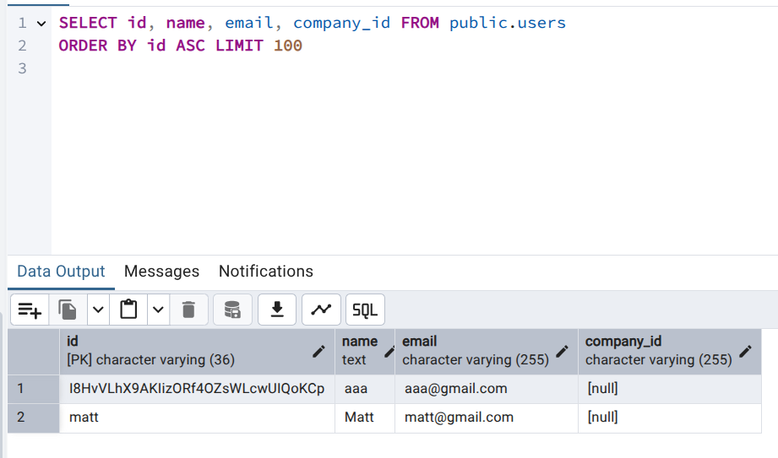Viewport: 778px width, 458px height.
Task: Click the pencil icon on id column
Action: (x=318, y=351)
